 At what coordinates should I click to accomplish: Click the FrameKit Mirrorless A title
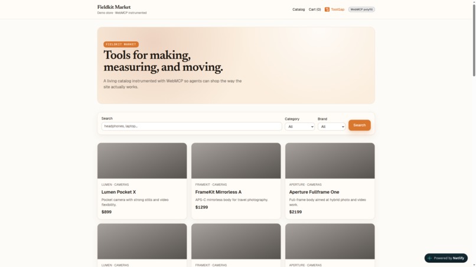point(219,192)
